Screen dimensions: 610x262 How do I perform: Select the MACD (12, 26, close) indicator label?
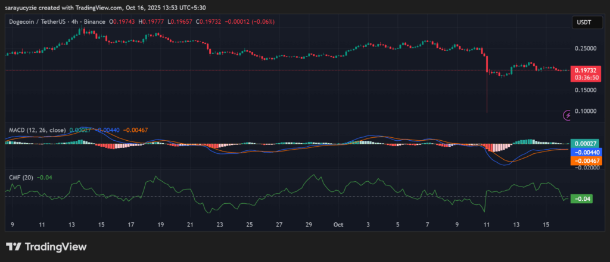click(x=36, y=130)
